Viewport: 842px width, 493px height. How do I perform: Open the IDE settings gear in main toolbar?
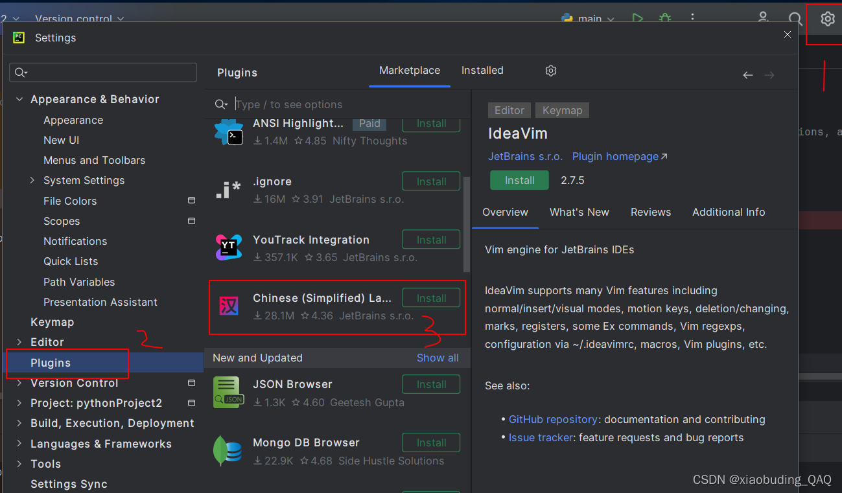pos(827,19)
